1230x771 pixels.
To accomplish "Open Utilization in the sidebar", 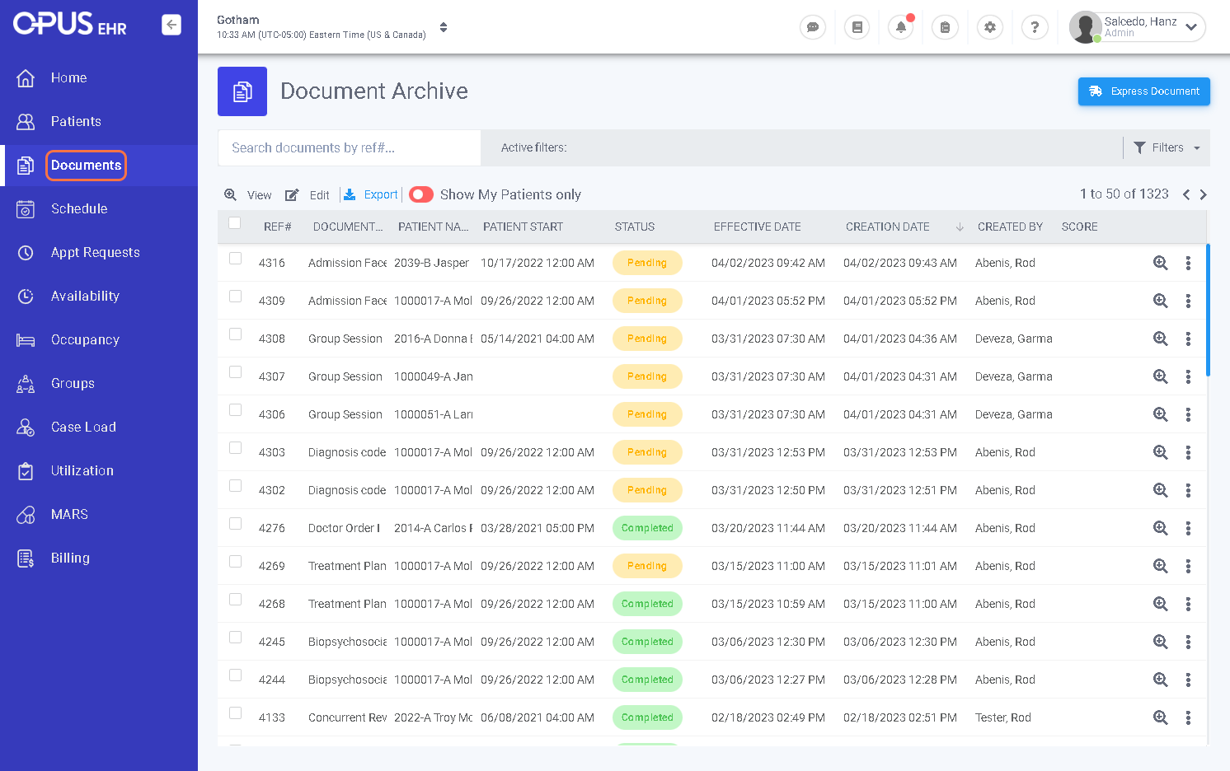I will coord(82,470).
